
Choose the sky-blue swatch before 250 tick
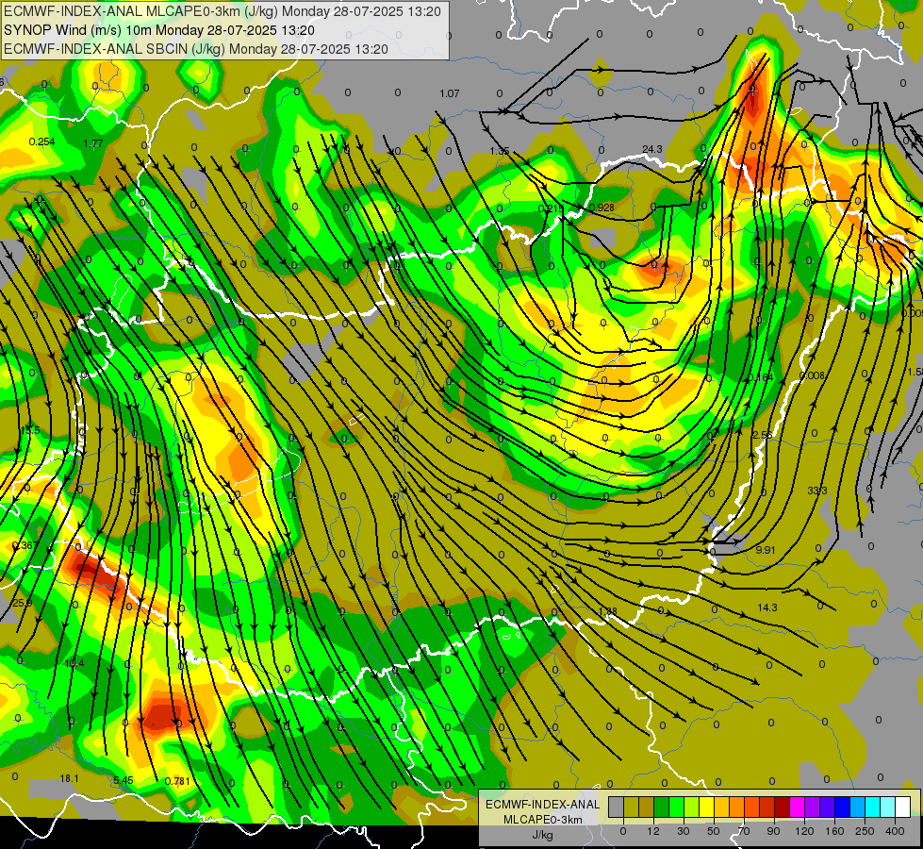coord(858,807)
